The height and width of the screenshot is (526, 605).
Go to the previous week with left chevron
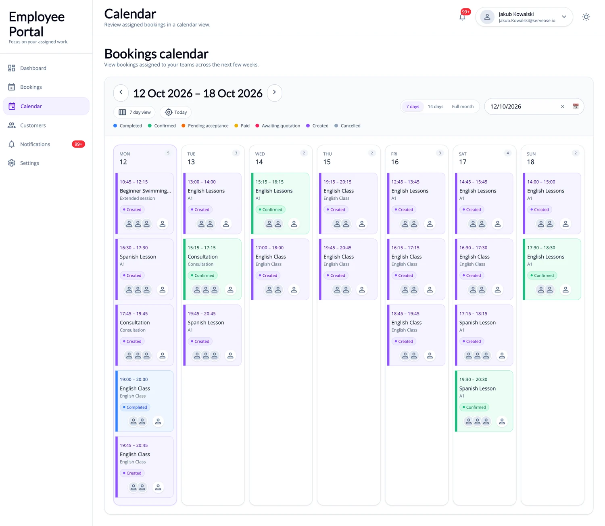(121, 92)
